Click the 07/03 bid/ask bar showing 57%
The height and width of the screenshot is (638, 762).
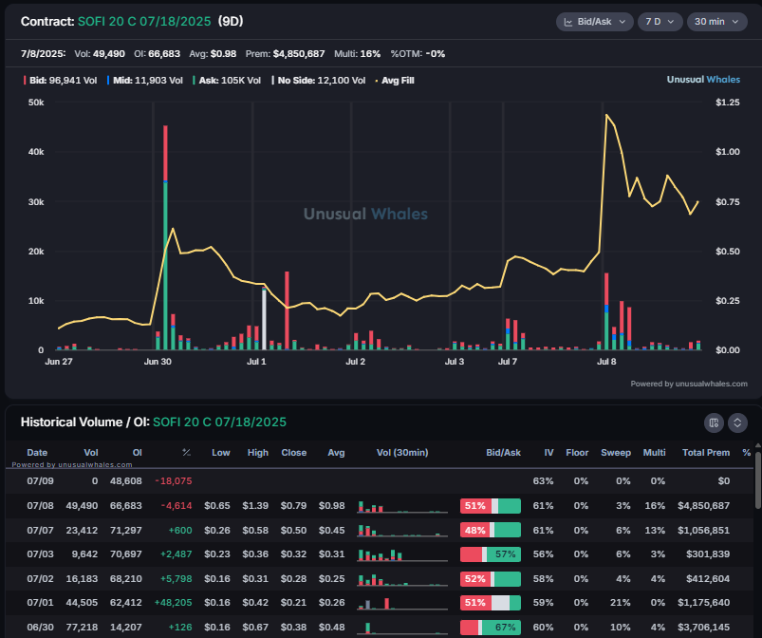pos(491,554)
